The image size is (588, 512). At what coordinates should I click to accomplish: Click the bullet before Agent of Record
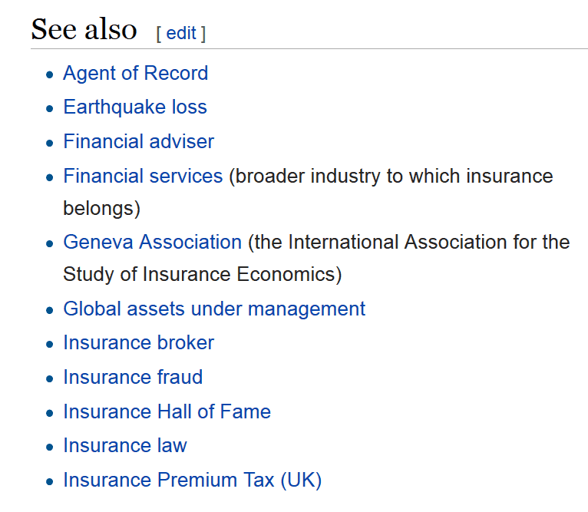[49, 74]
